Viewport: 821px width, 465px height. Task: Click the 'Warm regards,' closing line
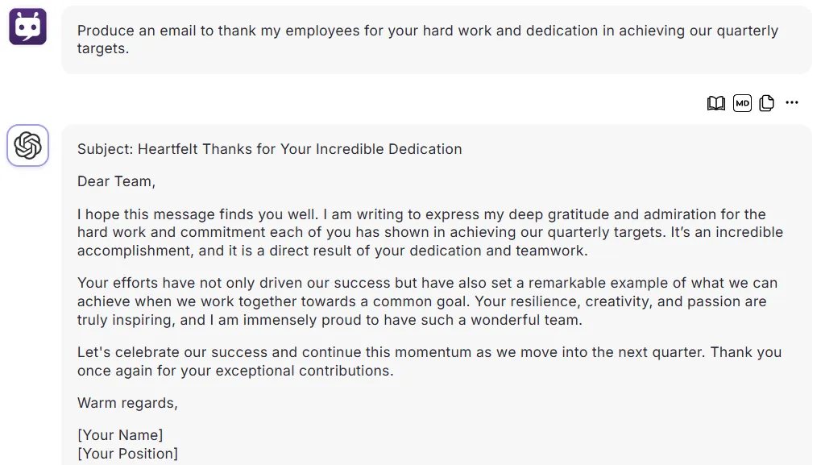[128, 403]
